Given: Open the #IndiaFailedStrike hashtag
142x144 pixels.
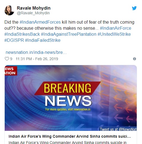Looking at the screenshot, I should point(43,40).
